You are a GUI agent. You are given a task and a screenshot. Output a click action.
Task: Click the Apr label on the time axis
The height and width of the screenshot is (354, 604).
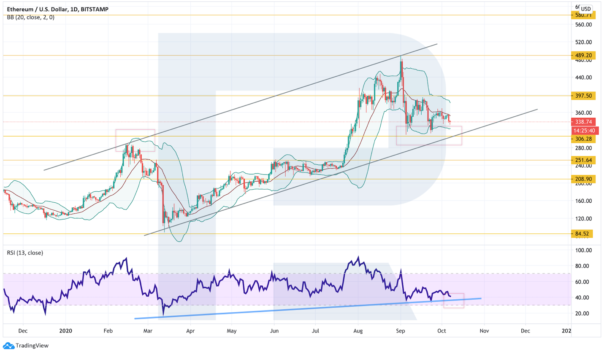click(190, 331)
